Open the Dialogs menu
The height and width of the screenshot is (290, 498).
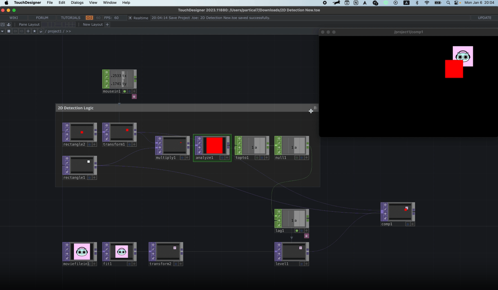tap(77, 2)
